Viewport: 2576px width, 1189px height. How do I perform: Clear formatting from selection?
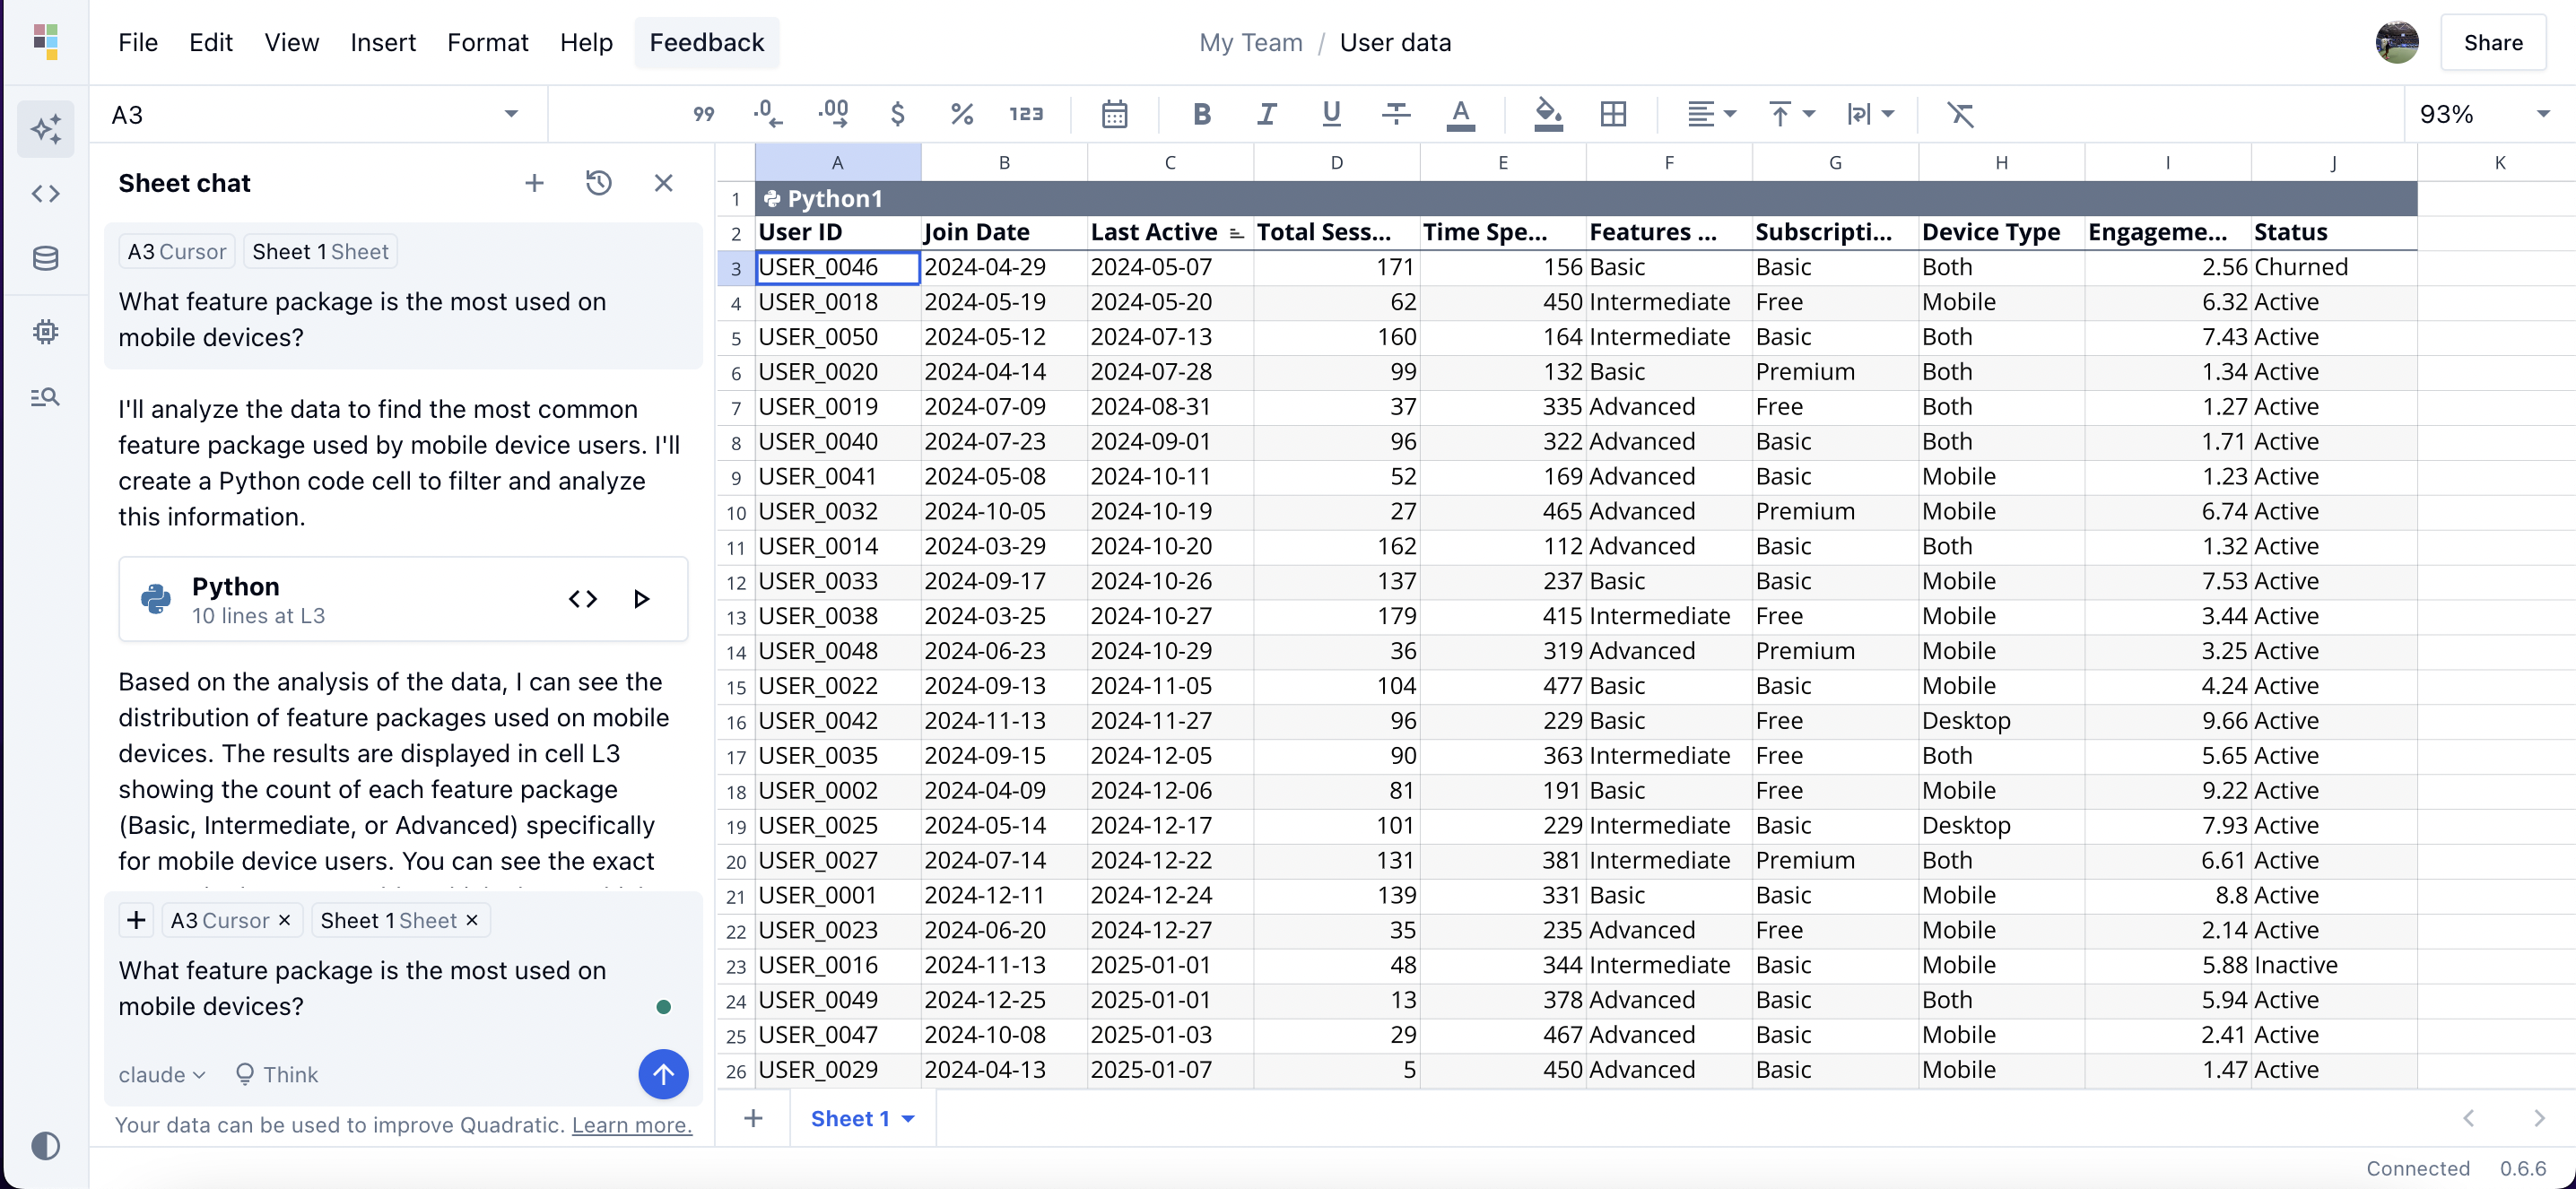(x=1961, y=114)
